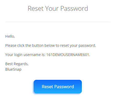Click the word Password on the blue button
114x101 pixels.
click(x=64, y=87)
